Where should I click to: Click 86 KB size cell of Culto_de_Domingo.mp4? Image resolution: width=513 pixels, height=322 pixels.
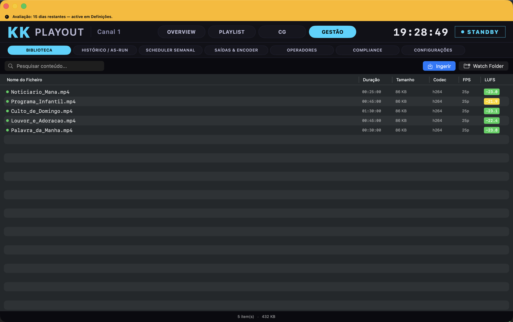(x=401, y=111)
